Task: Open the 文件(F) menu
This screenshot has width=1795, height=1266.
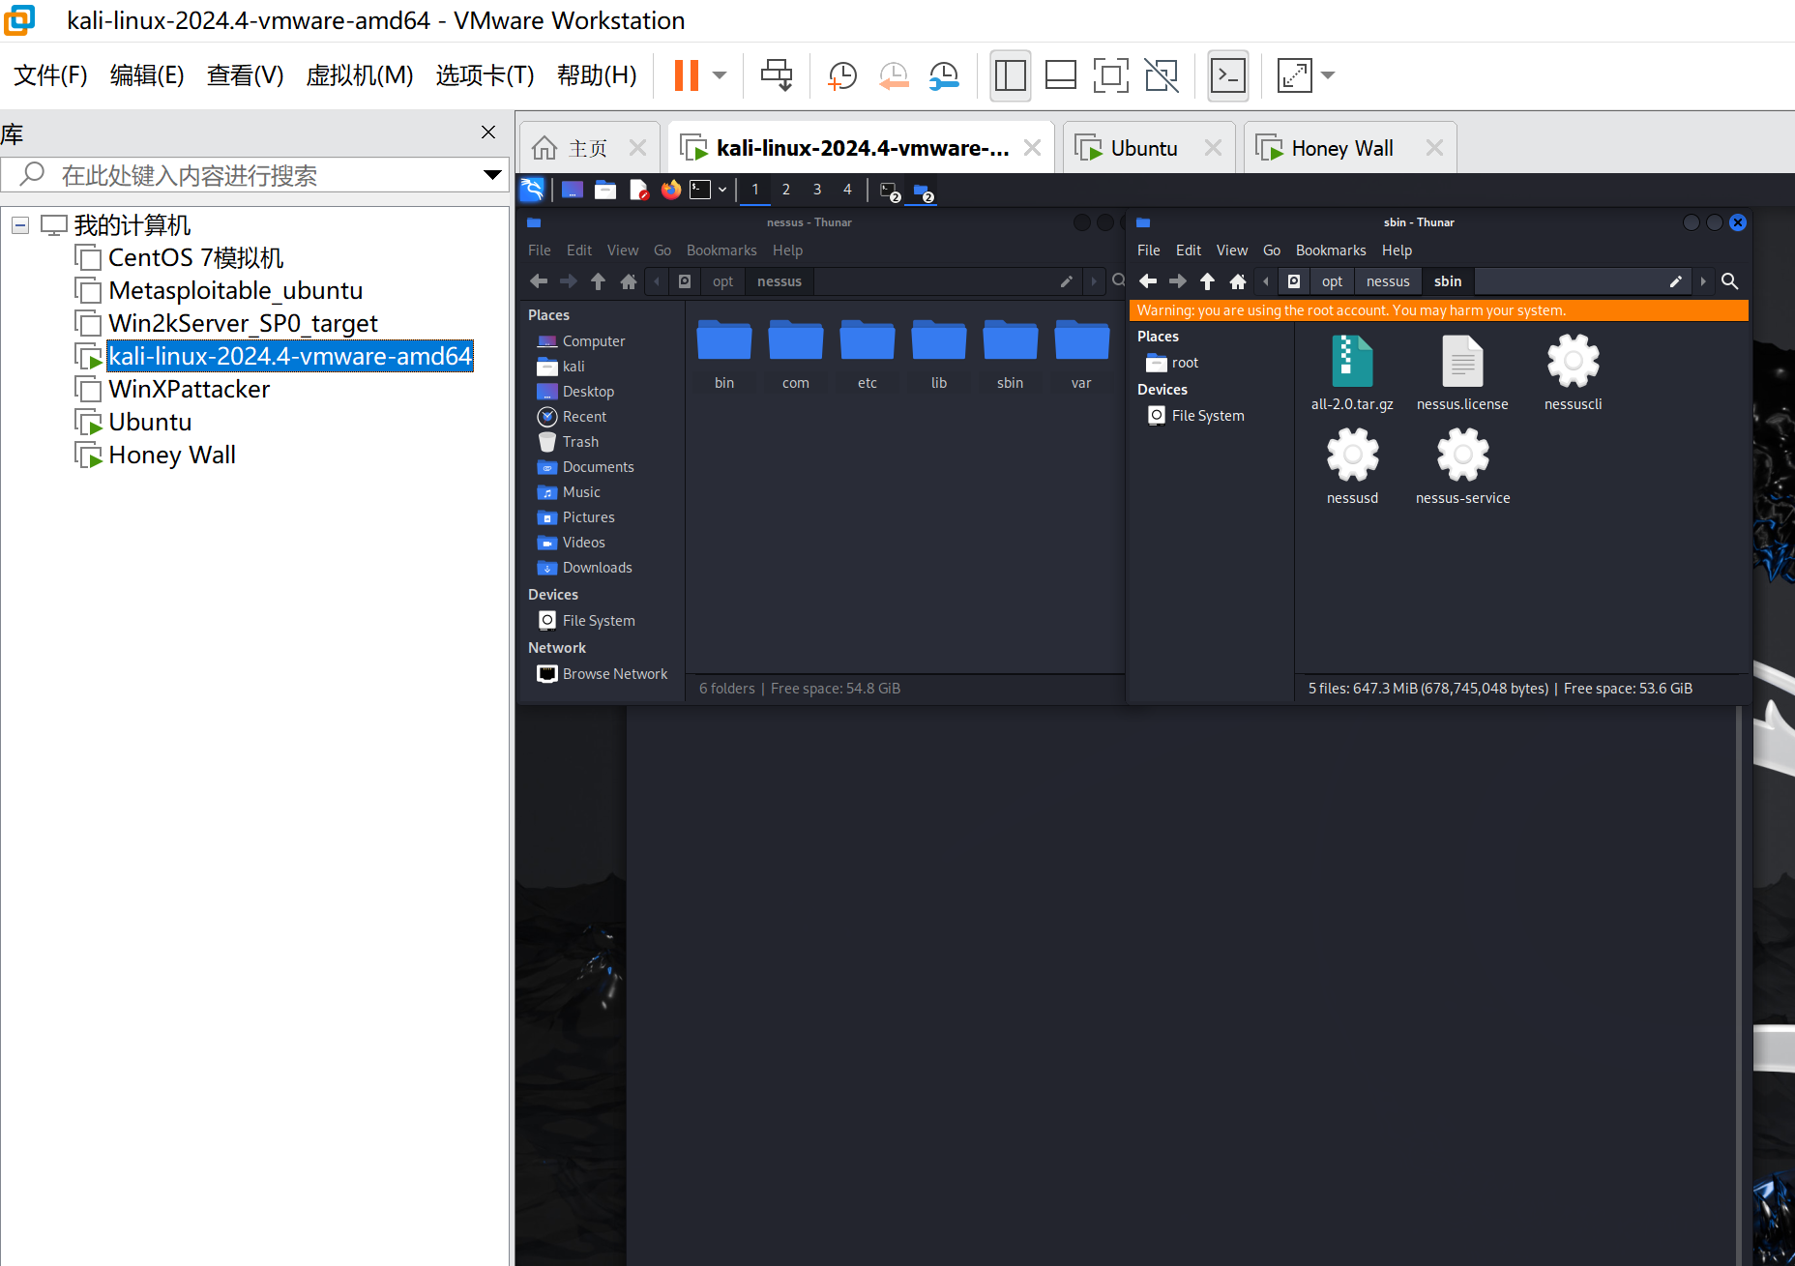Action: (50, 75)
